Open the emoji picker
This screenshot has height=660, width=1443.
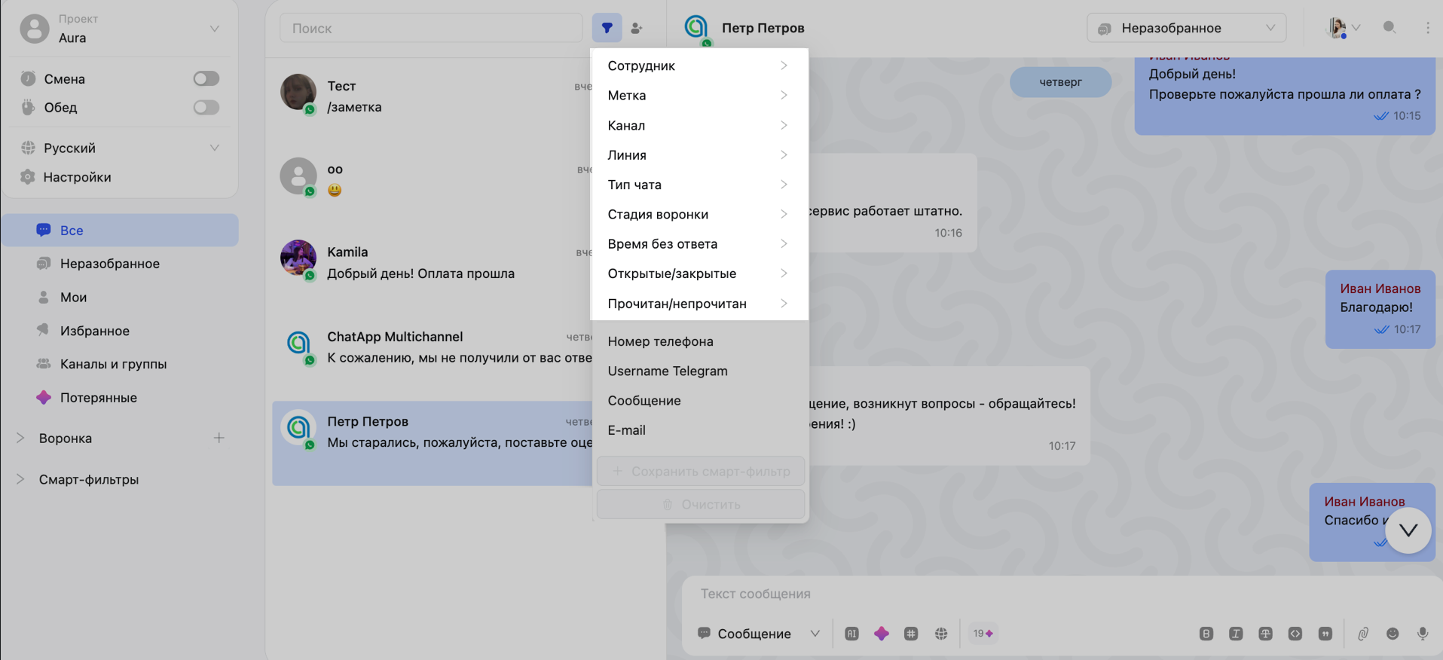[x=1393, y=634]
